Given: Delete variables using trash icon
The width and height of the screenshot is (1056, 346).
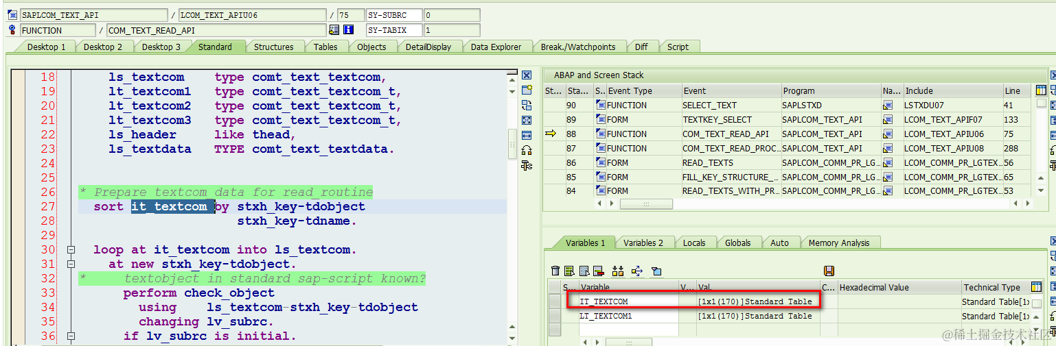Looking at the screenshot, I should click(555, 271).
